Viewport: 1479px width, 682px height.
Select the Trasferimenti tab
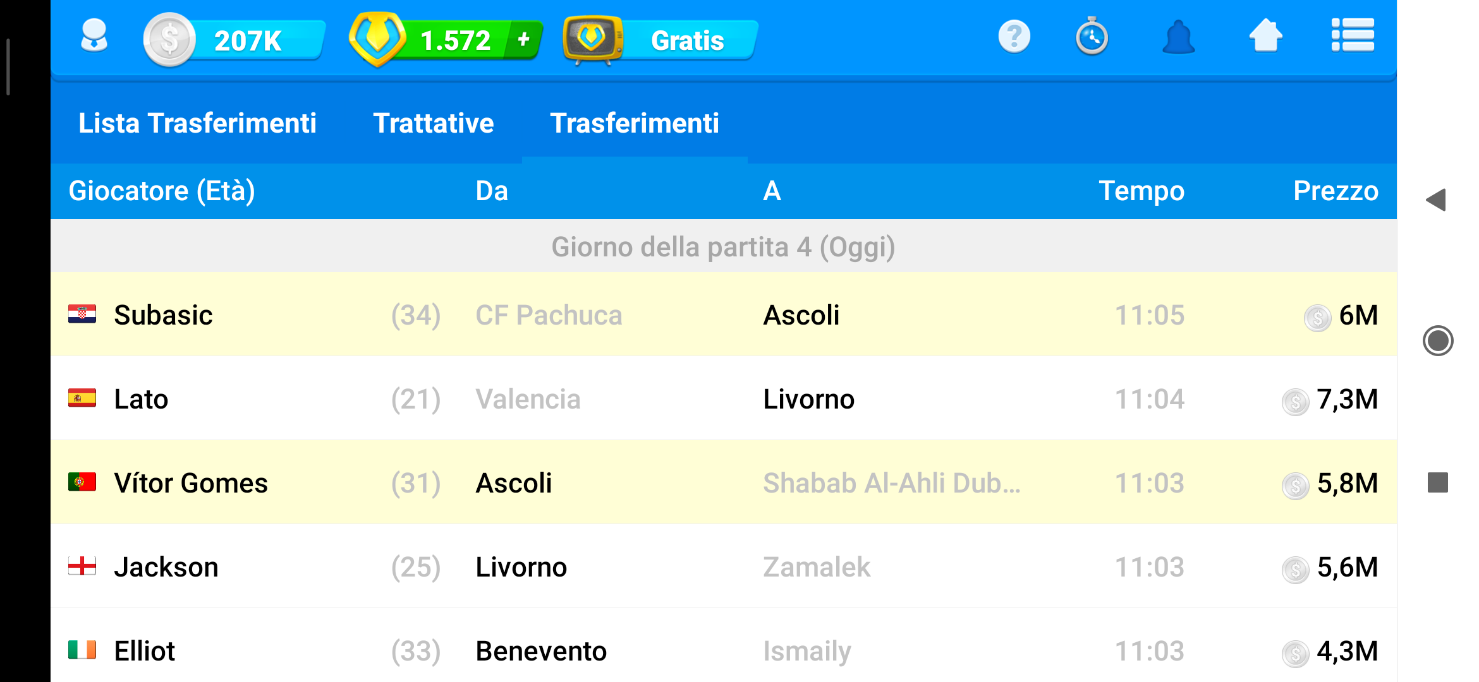[635, 123]
